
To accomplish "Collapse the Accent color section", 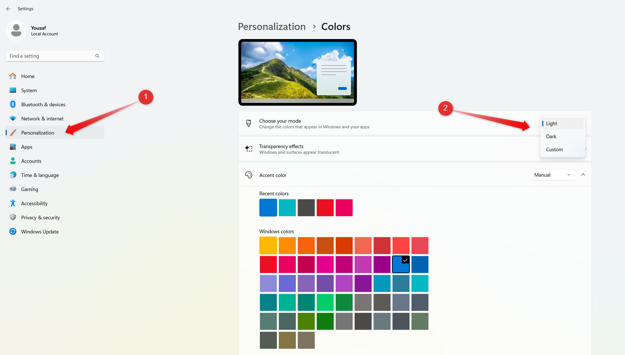I will coord(583,174).
